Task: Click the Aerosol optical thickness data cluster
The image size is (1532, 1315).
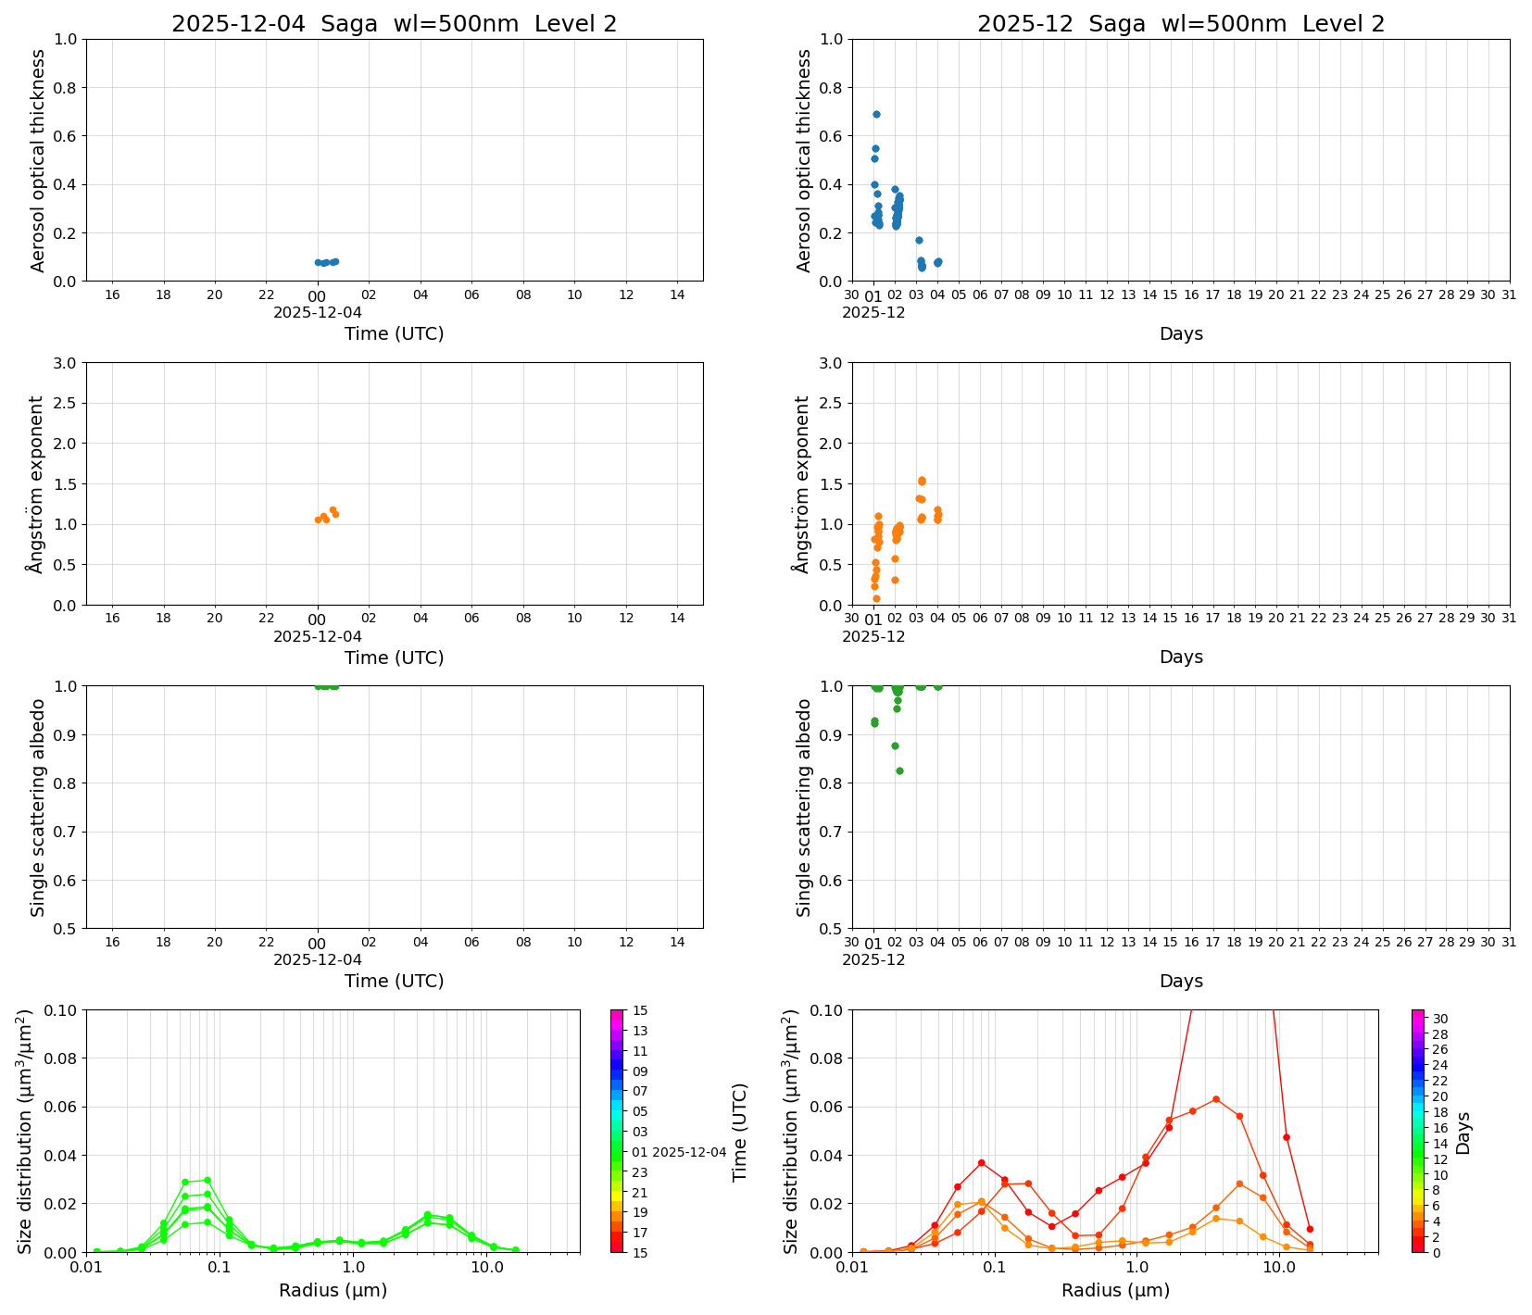Action: [x=329, y=262]
